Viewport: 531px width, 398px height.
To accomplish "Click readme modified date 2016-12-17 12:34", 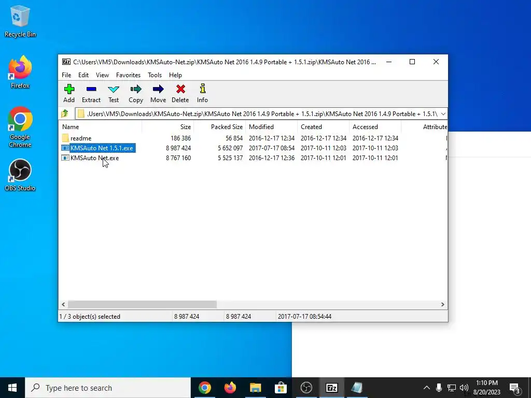I will (272, 138).
